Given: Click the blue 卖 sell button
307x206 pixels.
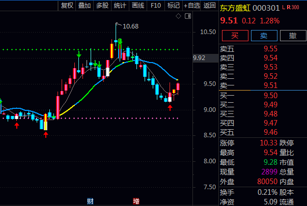Looking at the screenshot, I should point(264,36).
